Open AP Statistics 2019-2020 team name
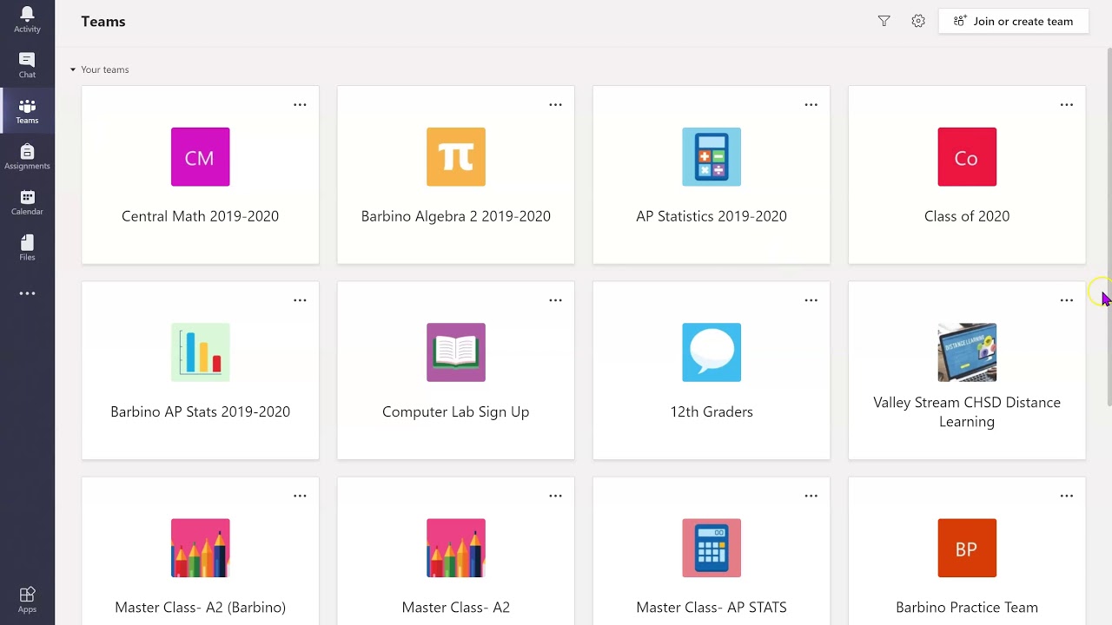1112x625 pixels. click(712, 216)
